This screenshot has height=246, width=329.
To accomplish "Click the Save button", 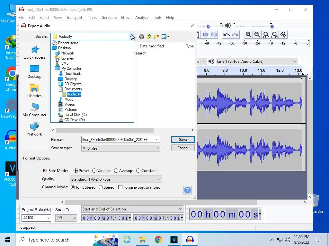I will point(183,140).
